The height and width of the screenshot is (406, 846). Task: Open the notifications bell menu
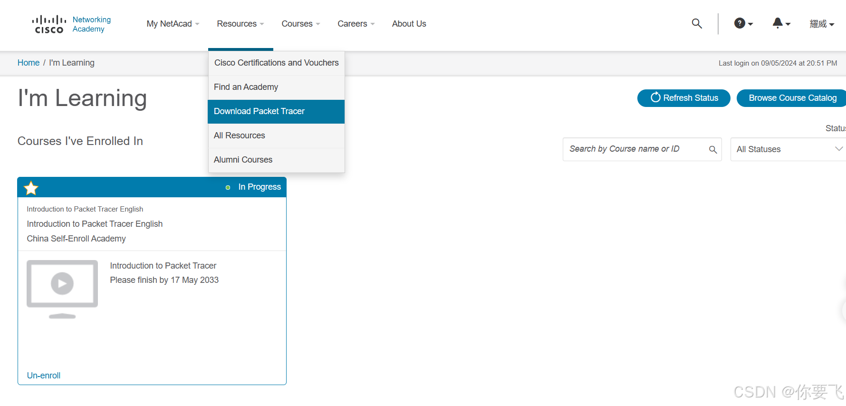click(x=781, y=23)
